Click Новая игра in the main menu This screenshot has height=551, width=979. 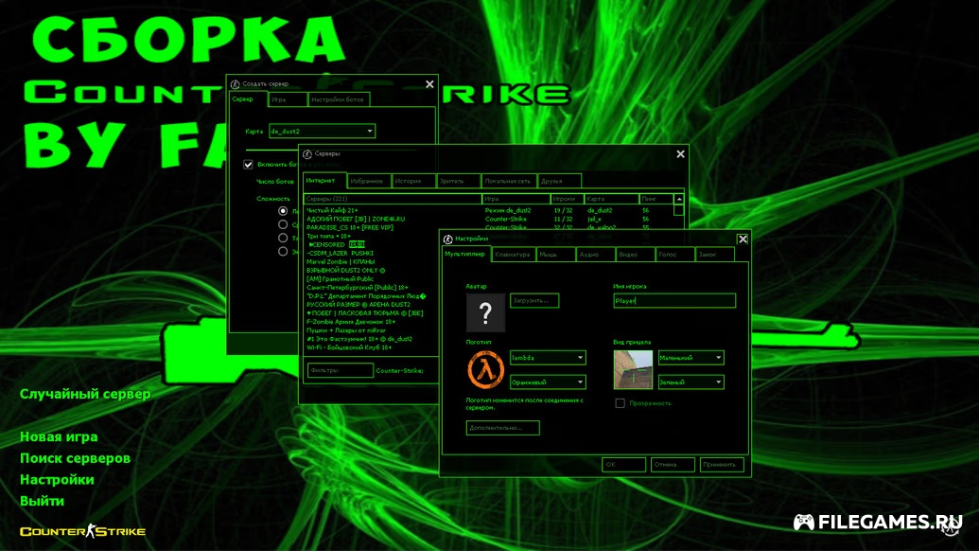pyautogui.click(x=59, y=437)
